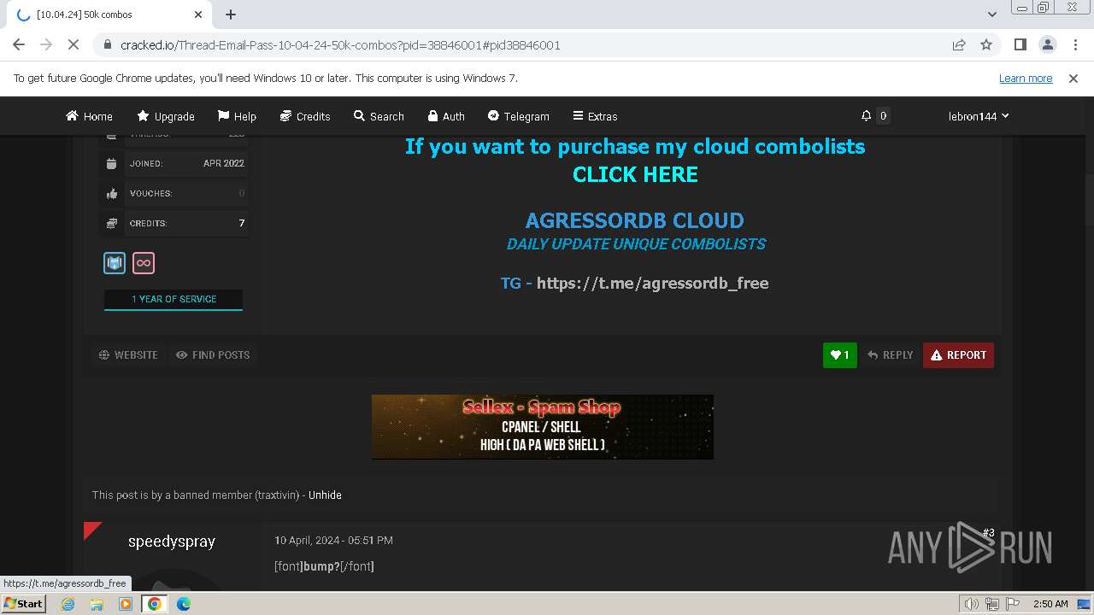Screen dimensions: 1094x615
Task: Open the Upgrade menu item
Action: pyautogui.click(x=166, y=116)
